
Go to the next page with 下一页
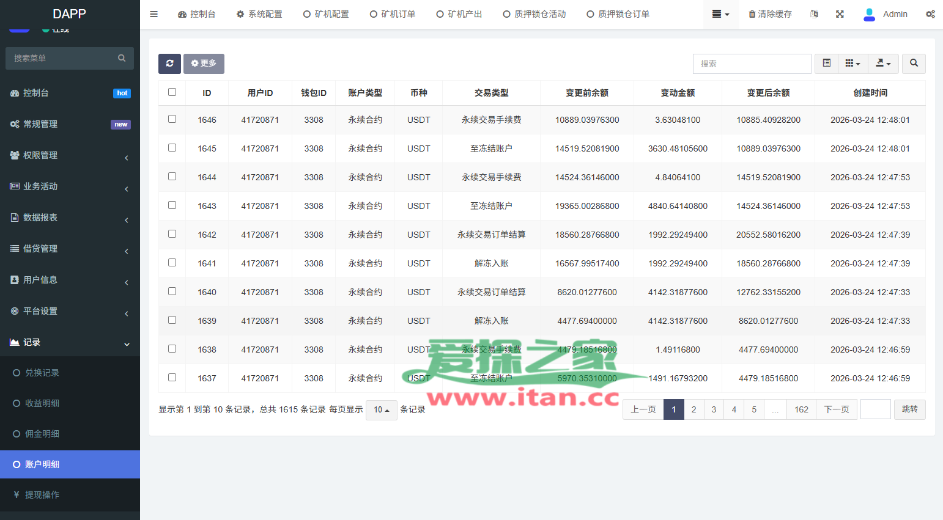(836, 409)
